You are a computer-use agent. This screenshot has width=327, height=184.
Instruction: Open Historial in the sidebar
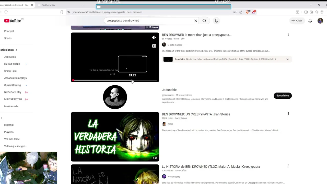click(x=9, y=125)
